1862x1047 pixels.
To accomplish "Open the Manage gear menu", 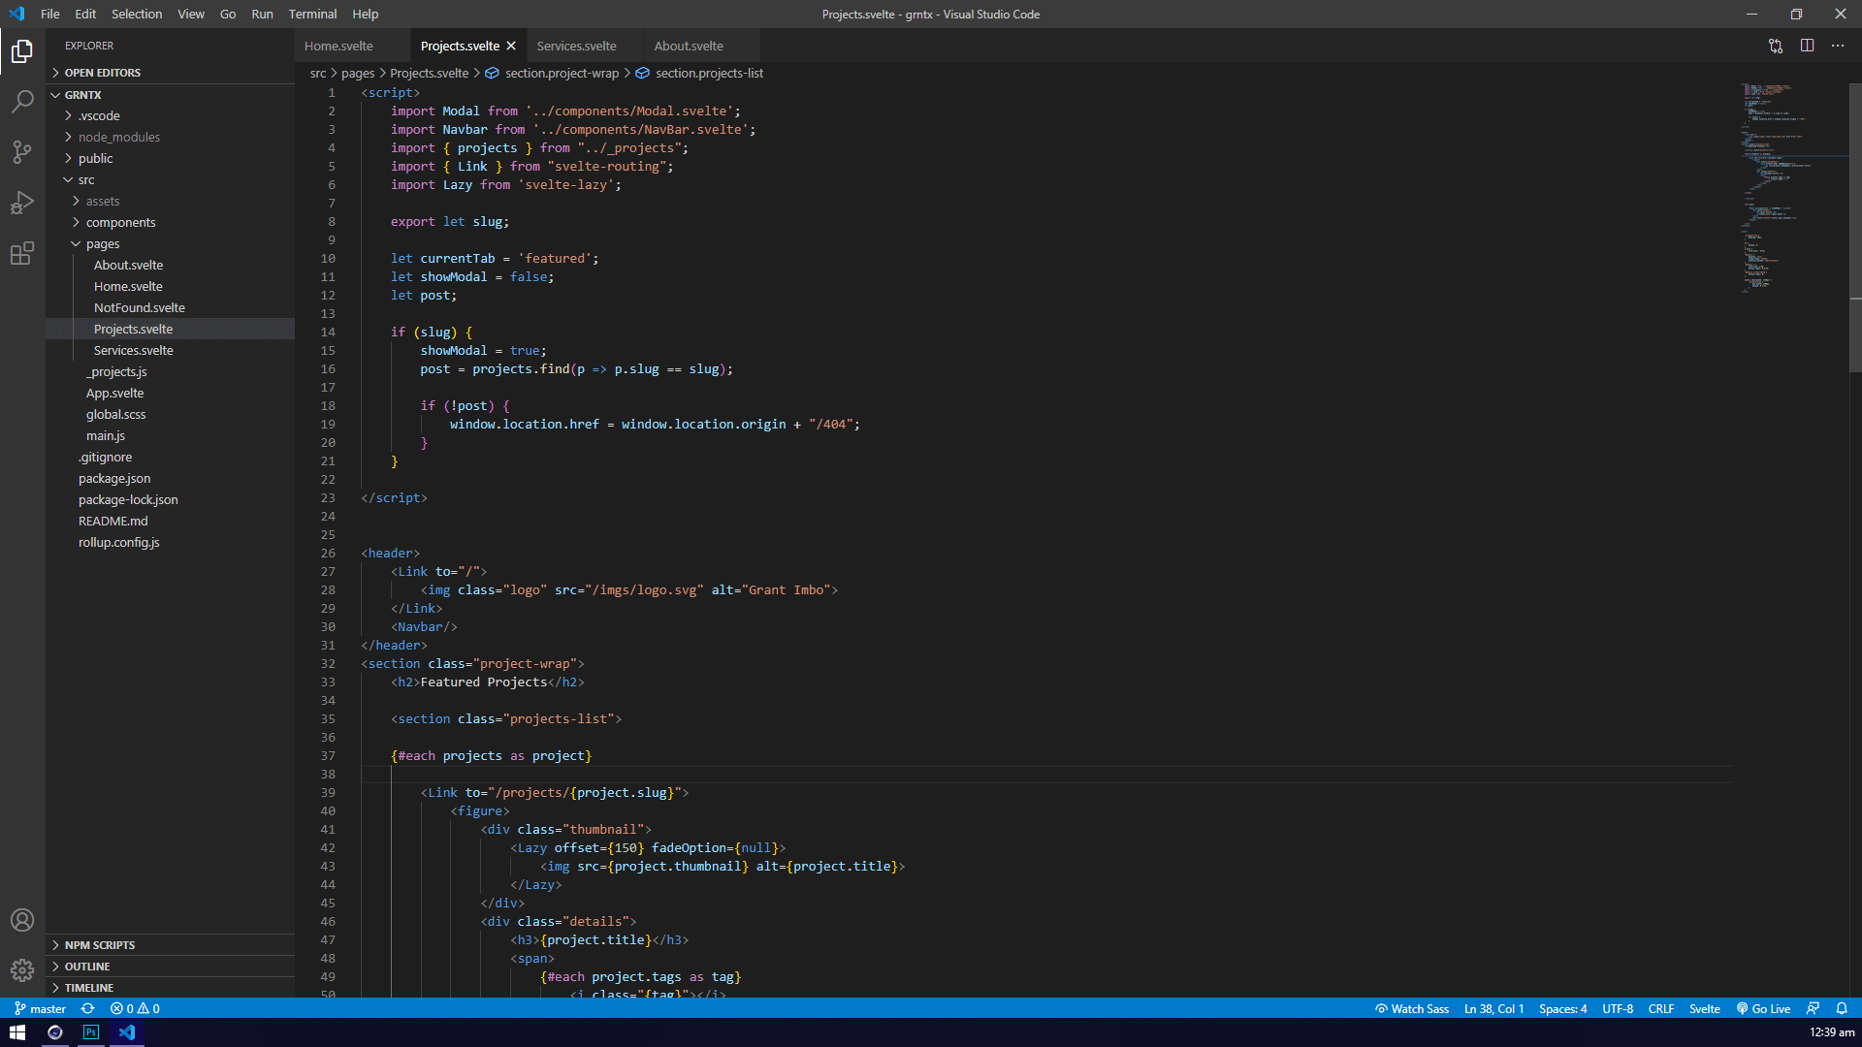I will (22, 970).
